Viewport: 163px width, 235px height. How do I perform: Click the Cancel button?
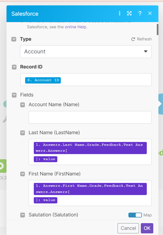point(128,228)
